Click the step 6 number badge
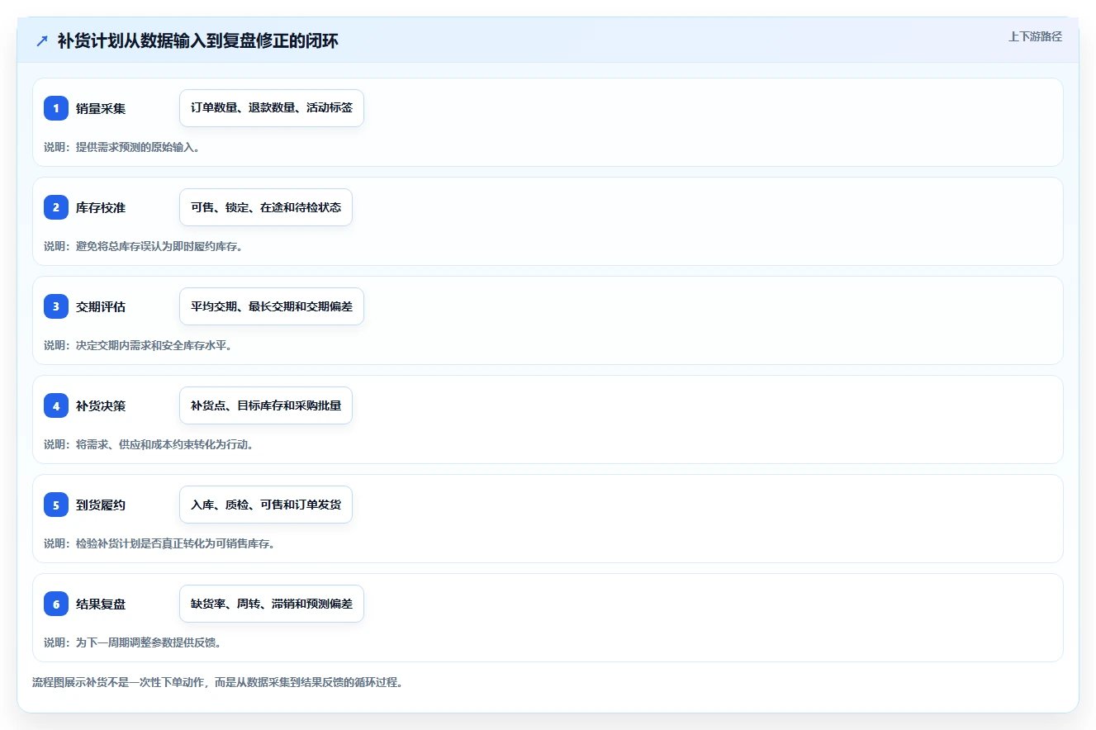The image size is (1096, 730). point(56,604)
